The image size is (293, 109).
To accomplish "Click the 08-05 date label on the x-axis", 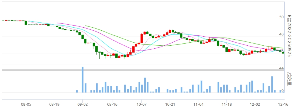I will 26,105.
